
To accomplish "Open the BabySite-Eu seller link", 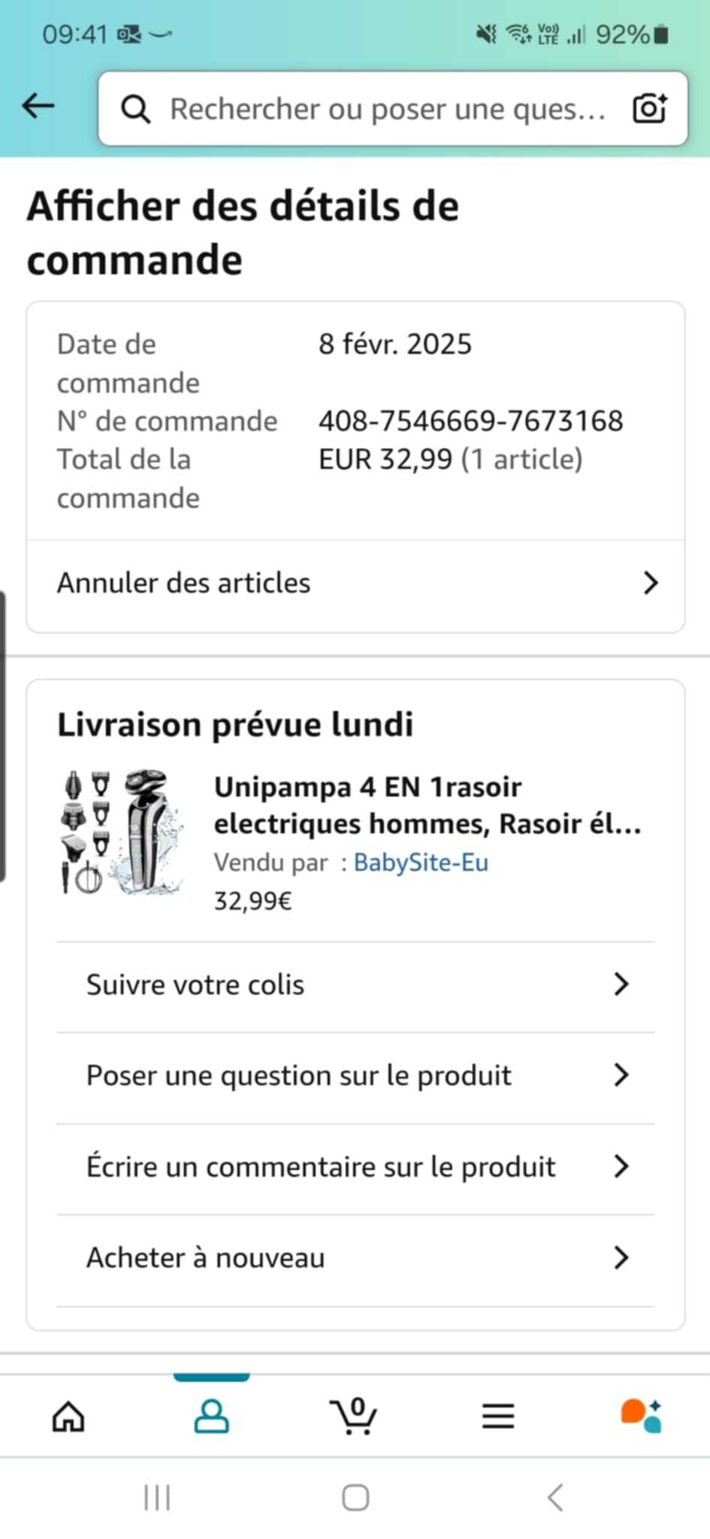I will tap(421, 863).
